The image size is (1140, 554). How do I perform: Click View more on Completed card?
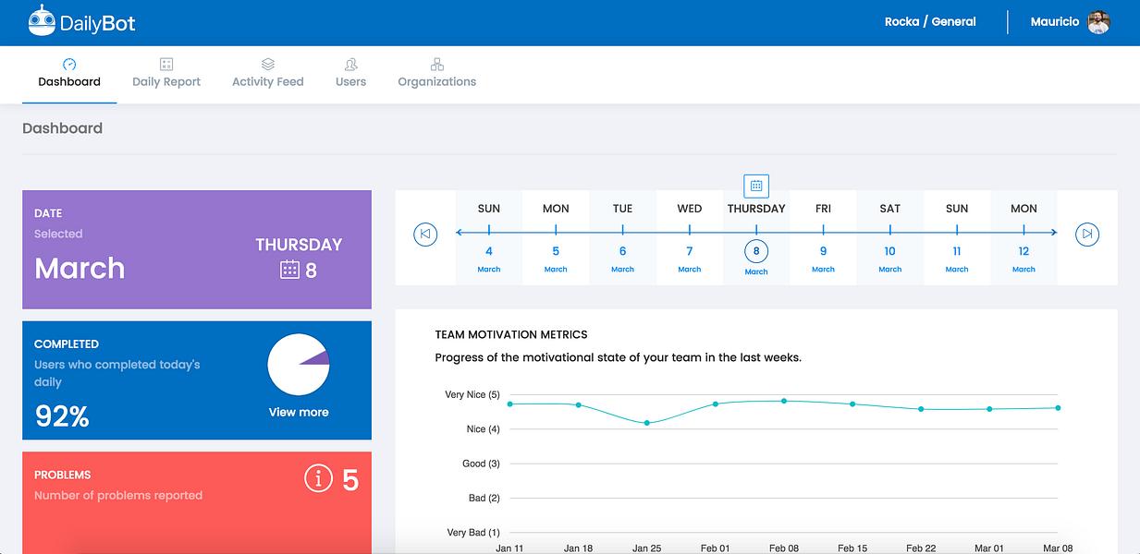[299, 412]
